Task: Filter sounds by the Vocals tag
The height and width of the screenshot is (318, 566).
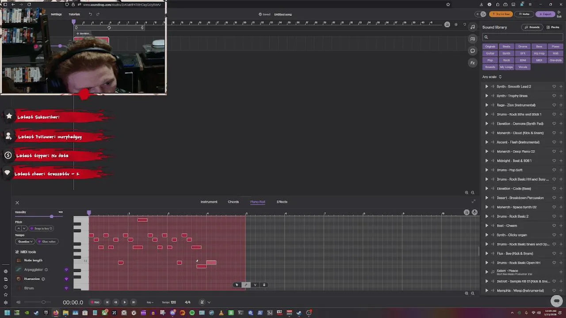Action: [523, 67]
